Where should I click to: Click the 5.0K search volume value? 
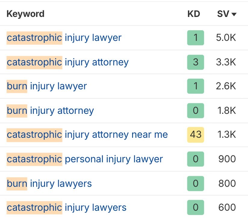pos(226,38)
